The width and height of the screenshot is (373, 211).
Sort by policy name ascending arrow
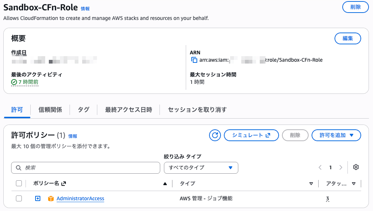(165, 184)
